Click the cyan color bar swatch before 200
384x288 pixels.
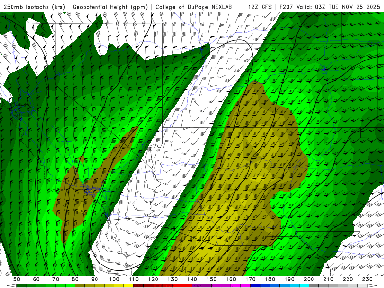point(304,286)
